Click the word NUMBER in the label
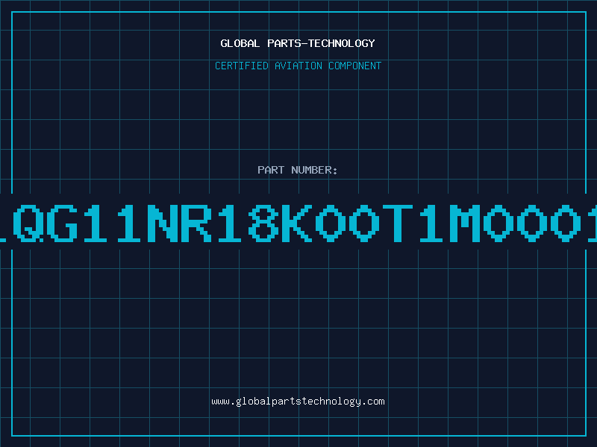Image resolution: width=597 pixels, height=447 pixels. [311, 170]
